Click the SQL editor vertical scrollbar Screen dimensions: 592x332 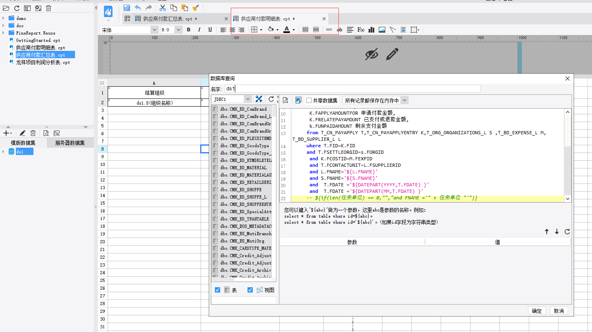coord(567,155)
